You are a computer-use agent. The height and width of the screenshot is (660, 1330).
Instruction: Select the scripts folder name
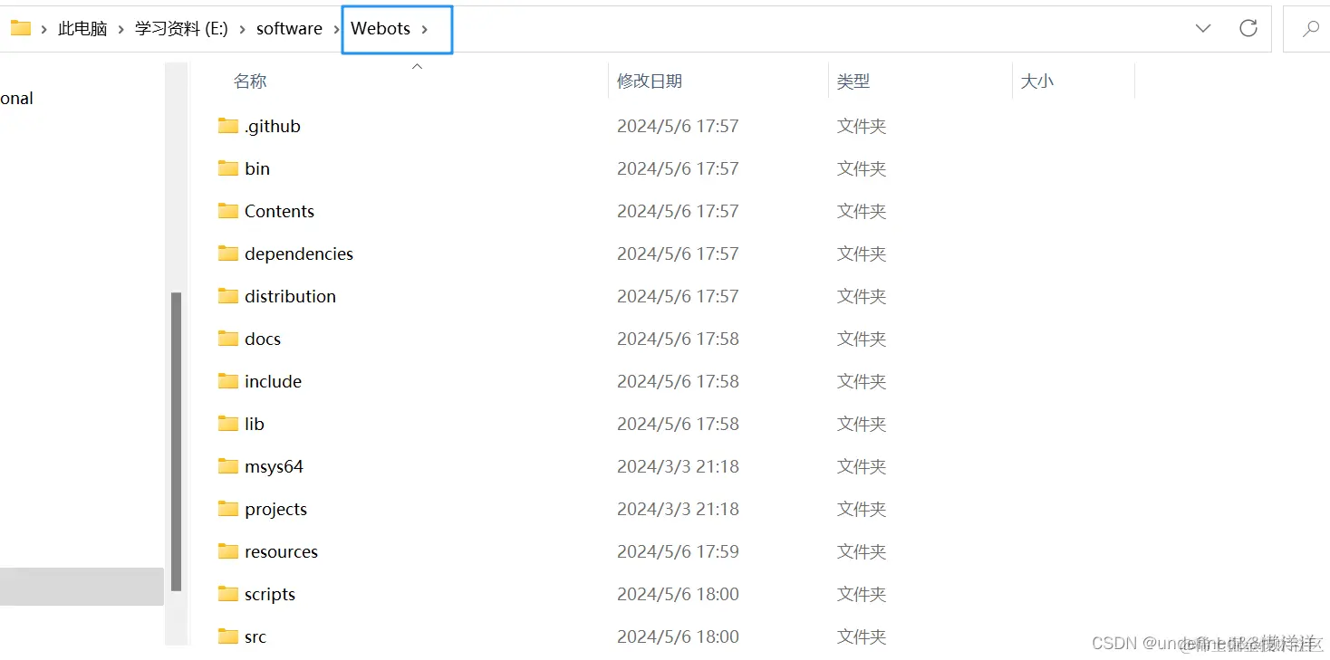(270, 594)
